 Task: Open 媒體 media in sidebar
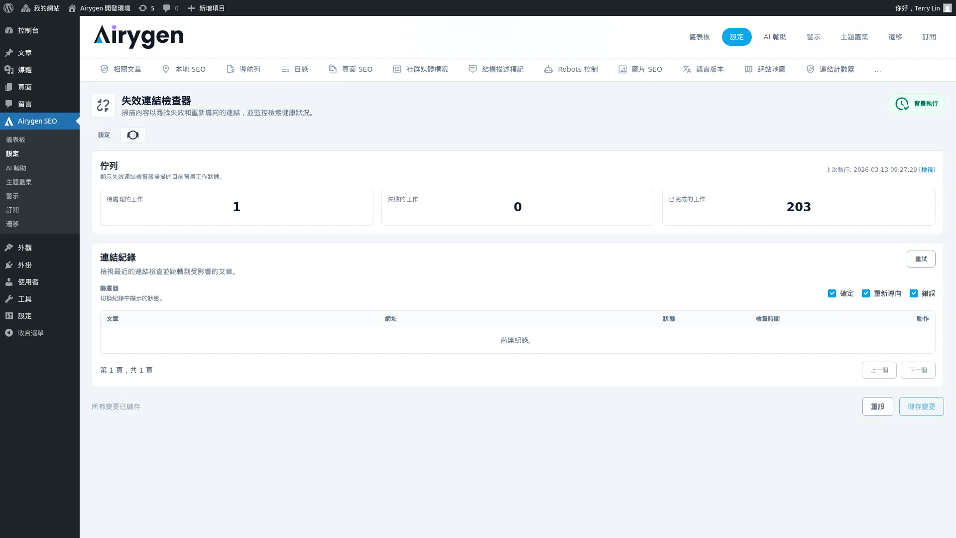point(40,70)
